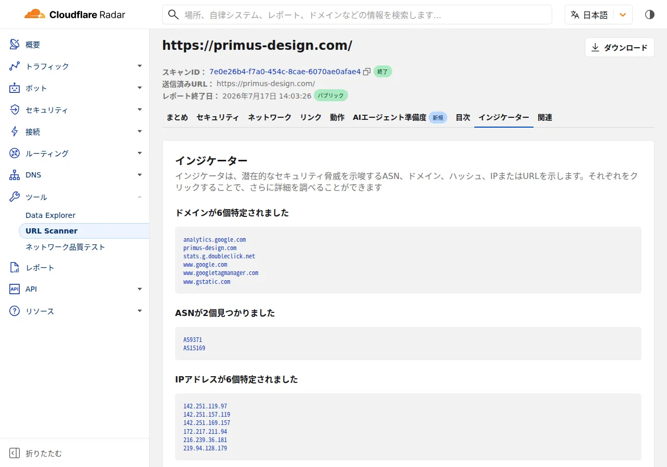Click the レポート document icon
Screen dimensions: 667x467
point(15,268)
